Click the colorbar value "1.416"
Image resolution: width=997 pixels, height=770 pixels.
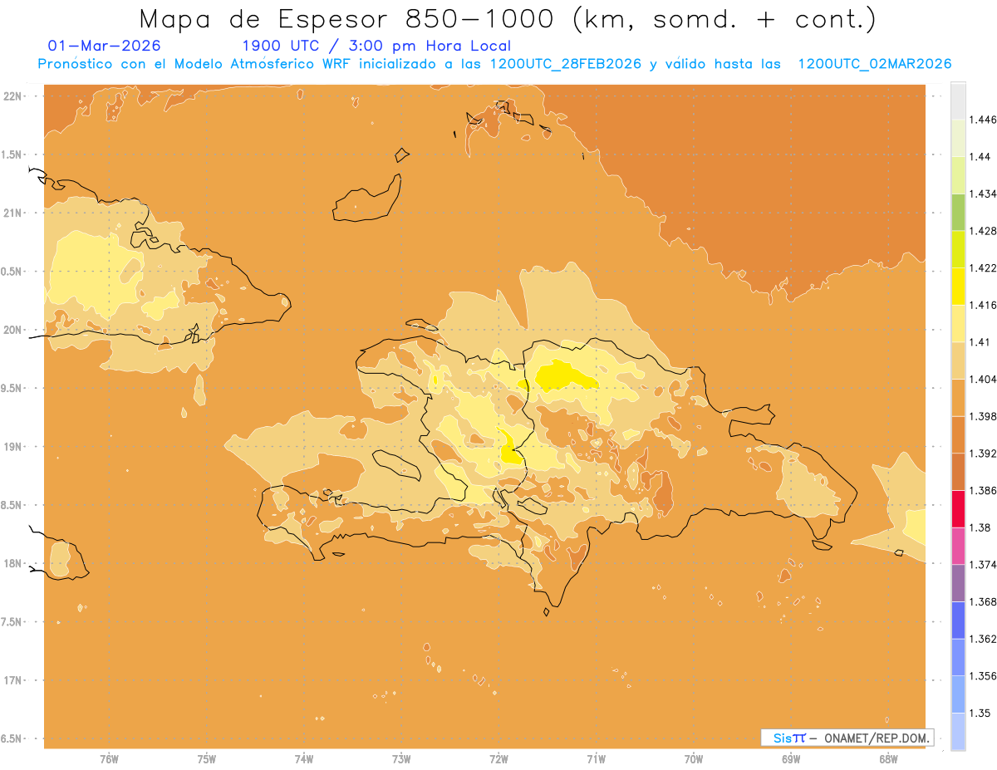[x=983, y=305]
